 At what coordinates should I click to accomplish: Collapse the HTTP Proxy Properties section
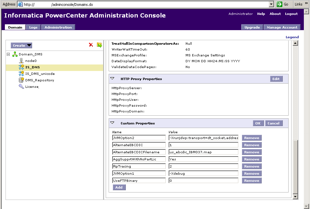(112, 79)
